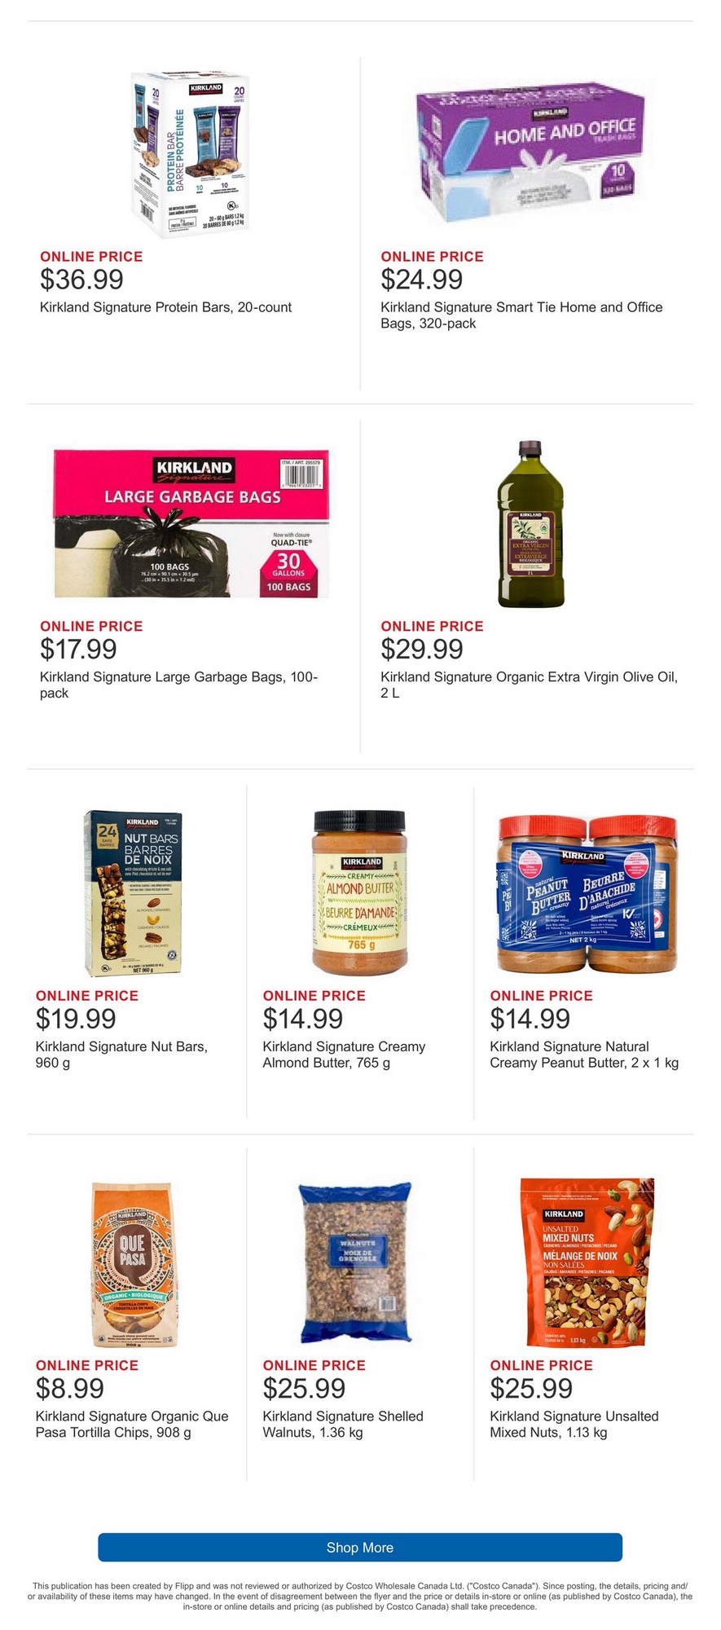Open the Kirkland Protein Bars box image
The width and height of the screenshot is (721, 1630).
192,155
